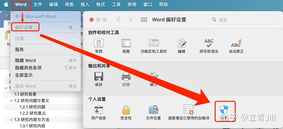Open 拼写和语法 preferences
This screenshot has height=129, width=283.
click(209, 43)
